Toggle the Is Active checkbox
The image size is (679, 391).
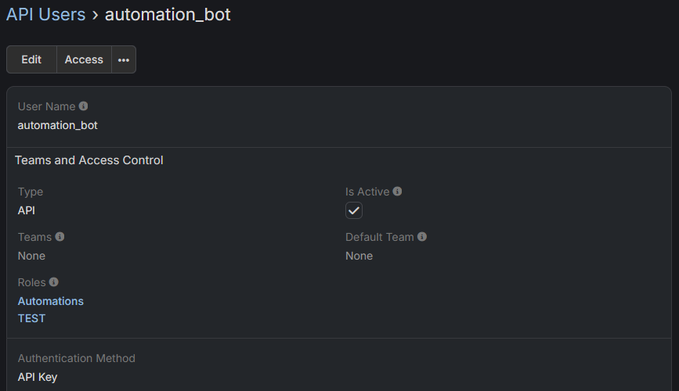[354, 211]
